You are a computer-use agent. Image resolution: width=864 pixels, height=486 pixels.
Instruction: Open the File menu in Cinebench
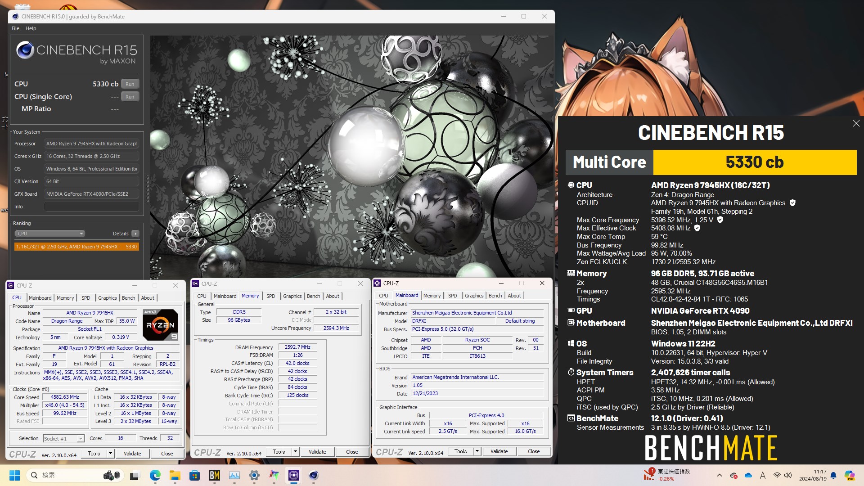15,28
